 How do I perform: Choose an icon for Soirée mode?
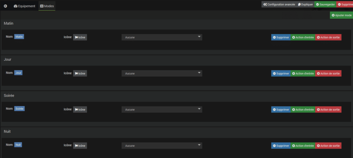click(80, 110)
